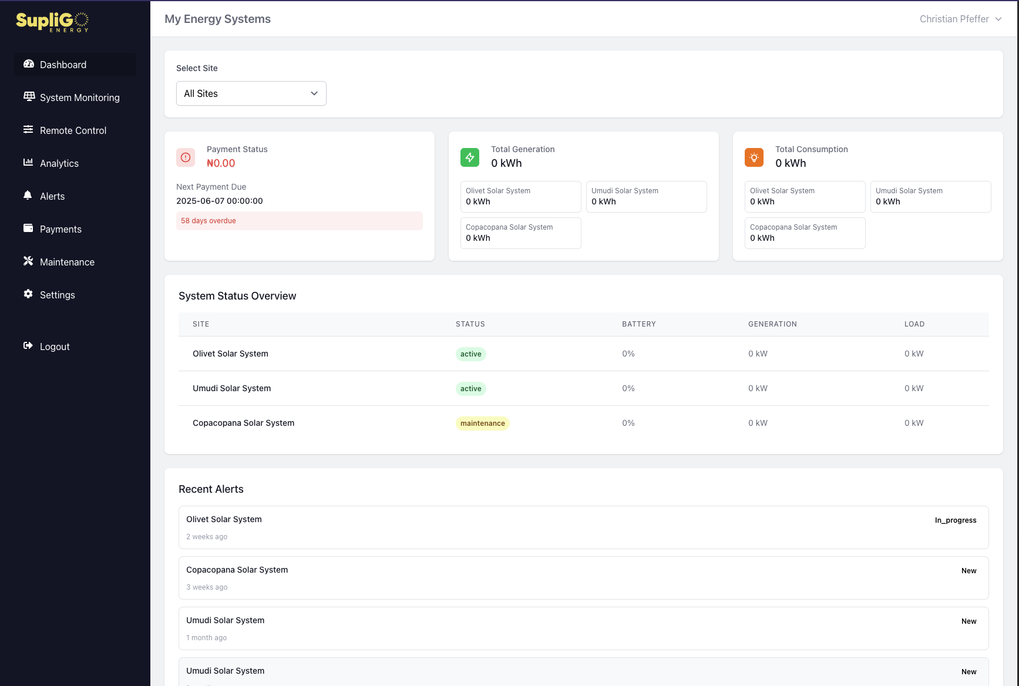Open the Alerts page
1019x686 pixels.
[x=75, y=196]
